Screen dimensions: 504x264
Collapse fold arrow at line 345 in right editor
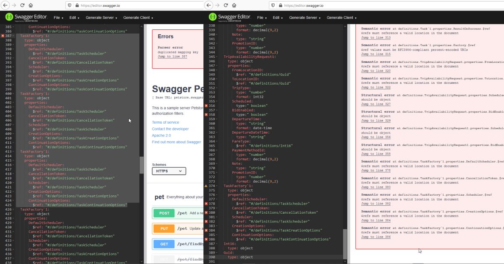217,57
